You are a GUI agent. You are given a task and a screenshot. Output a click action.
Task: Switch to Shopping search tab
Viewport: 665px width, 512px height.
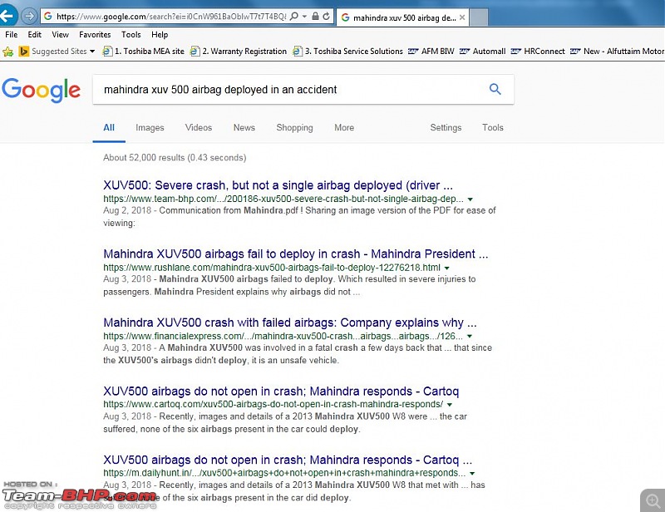[295, 128]
